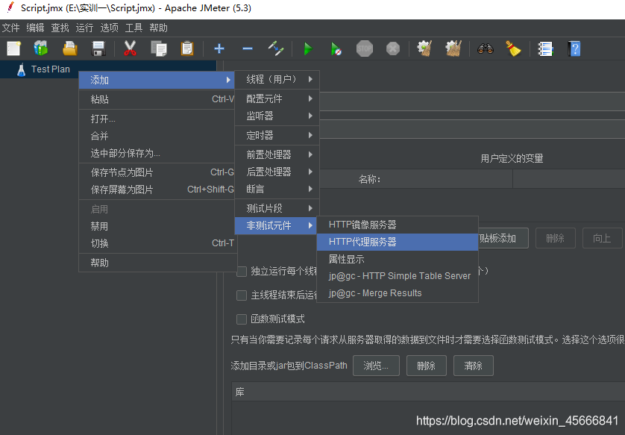Select 属性显示 menu item
Viewport: 625px width, 435px height.
398,259
